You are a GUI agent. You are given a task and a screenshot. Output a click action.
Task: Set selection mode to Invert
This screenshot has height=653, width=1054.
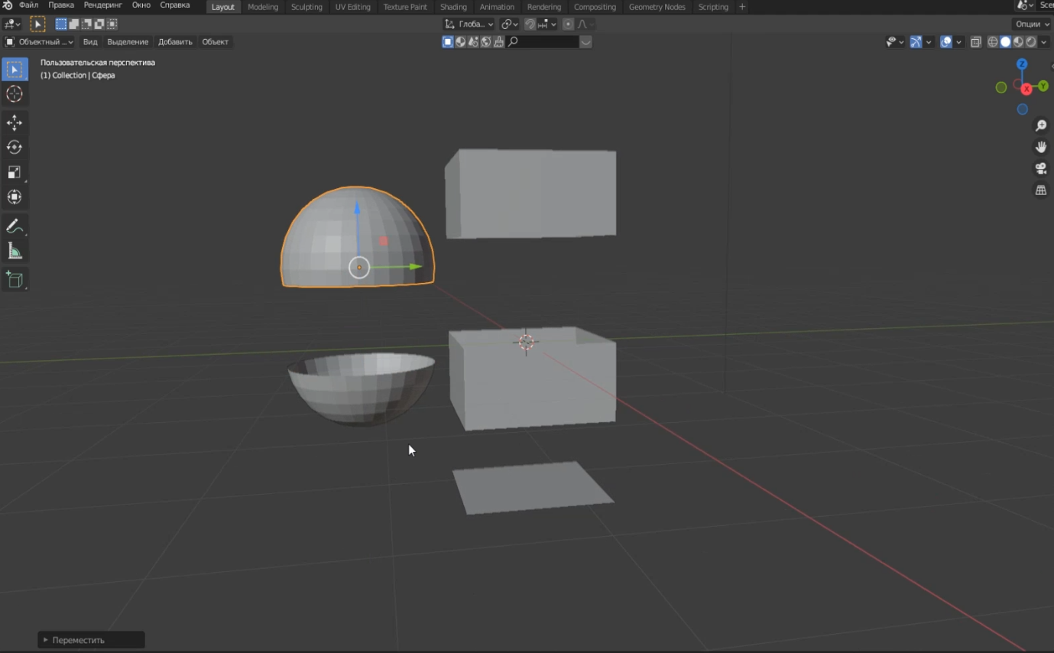pos(99,24)
